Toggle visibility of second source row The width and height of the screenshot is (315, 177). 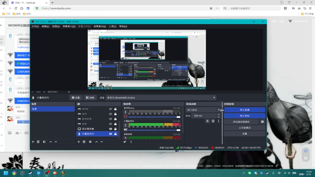(111, 114)
